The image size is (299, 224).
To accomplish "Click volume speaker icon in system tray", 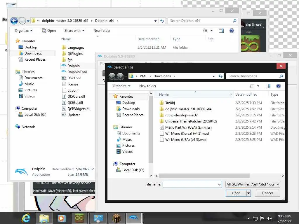I will pos(270,218).
